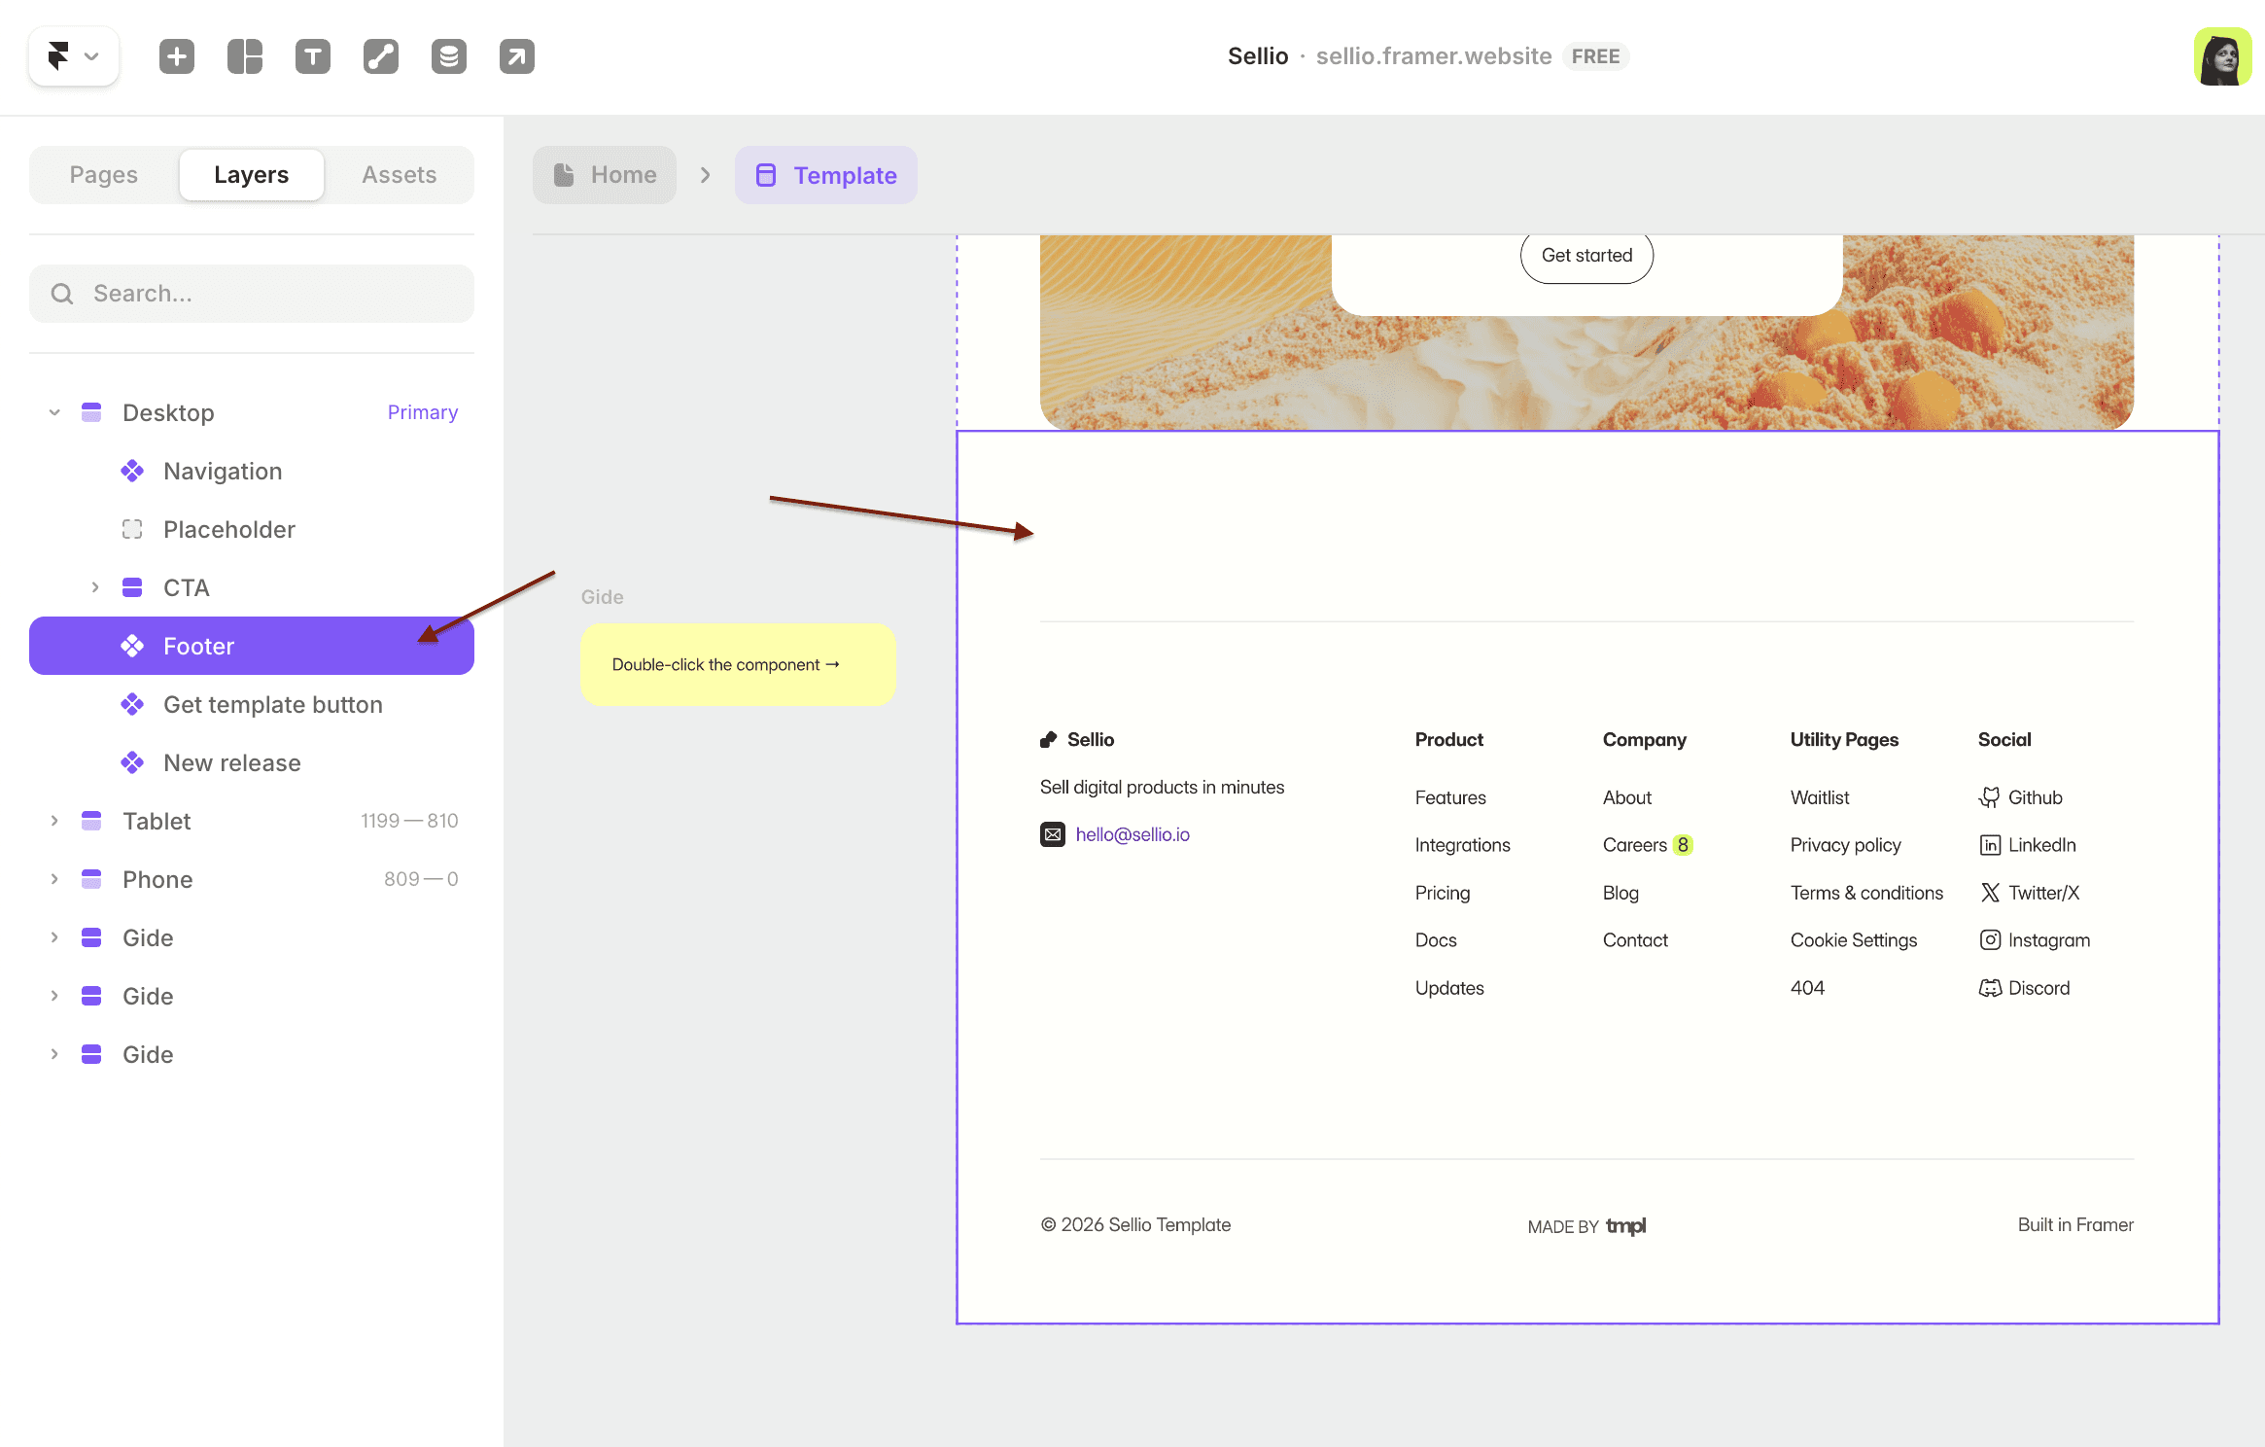The width and height of the screenshot is (2265, 1447).
Task: Open the hello@sellio.io link
Action: [1132, 834]
